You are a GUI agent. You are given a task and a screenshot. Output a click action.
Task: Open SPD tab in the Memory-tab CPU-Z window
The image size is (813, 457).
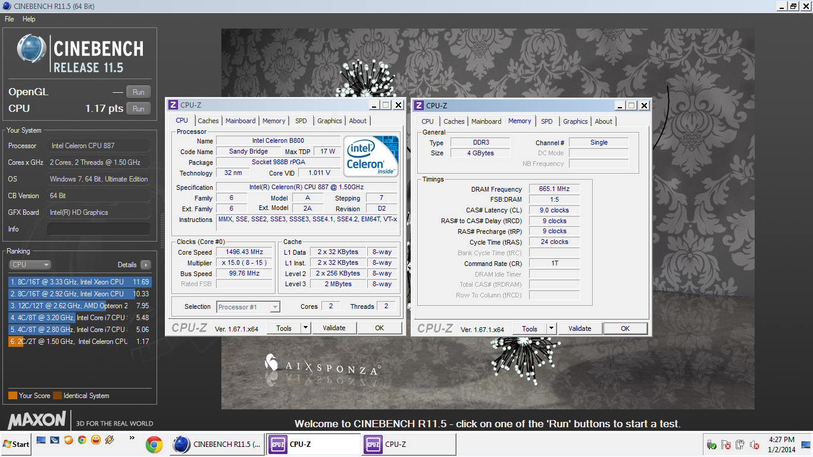[x=547, y=121]
